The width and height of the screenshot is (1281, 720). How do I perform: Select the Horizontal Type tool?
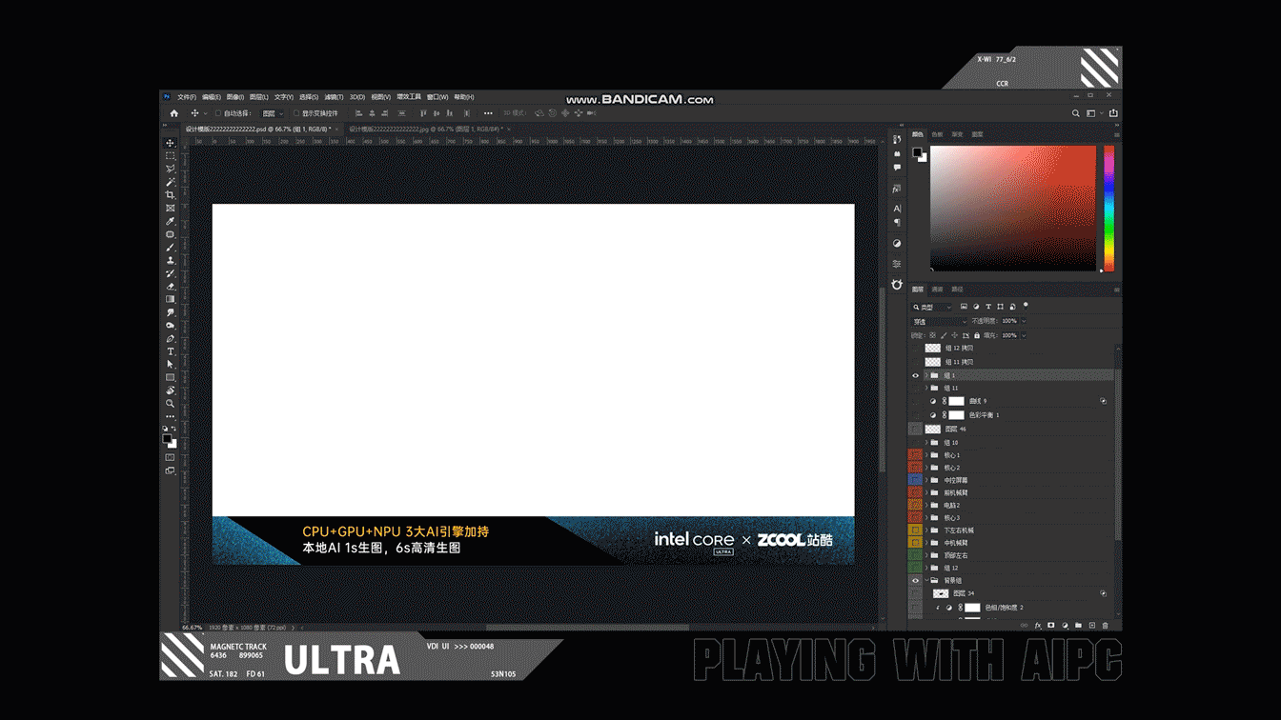tap(171, 351)
